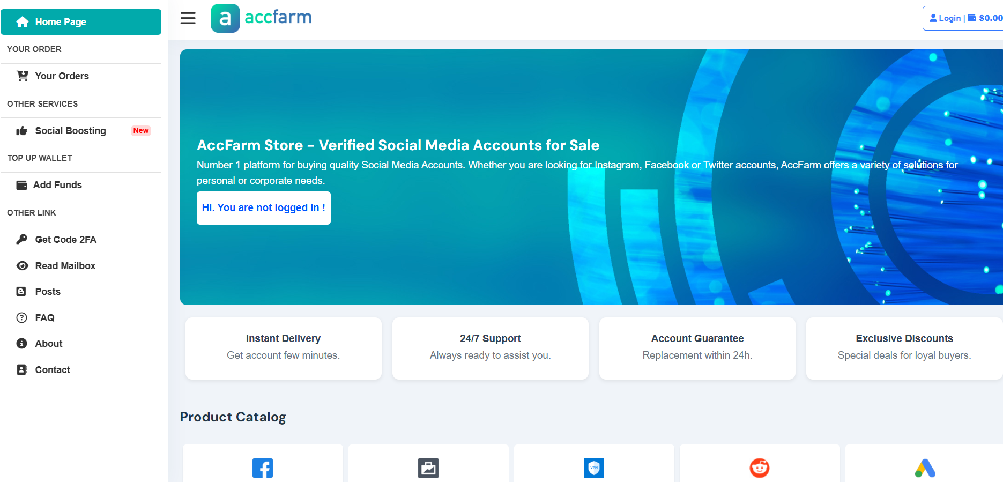Click the Add Funds wallet icon
This screenshot has width=1003, height=482.
click(x=21, y=185)
